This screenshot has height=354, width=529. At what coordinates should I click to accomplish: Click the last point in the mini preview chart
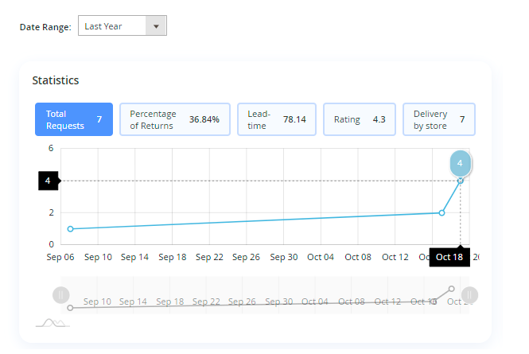pos(452,288)
